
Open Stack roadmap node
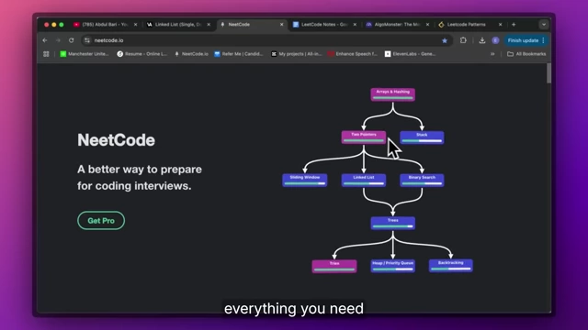point(422,137)
